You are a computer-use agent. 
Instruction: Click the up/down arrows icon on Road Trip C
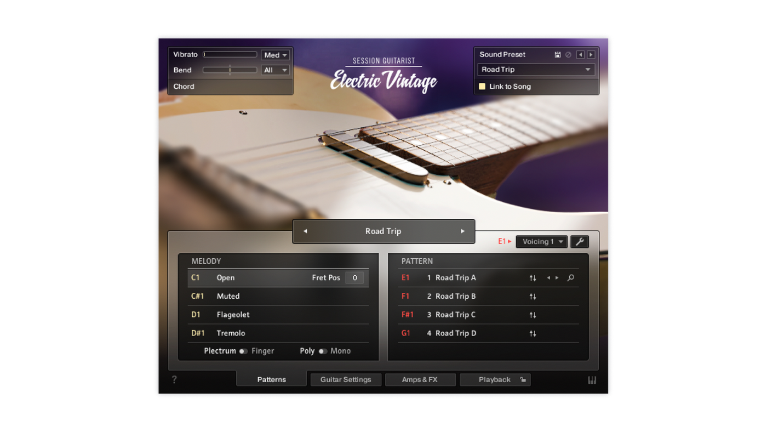(533, 315)
